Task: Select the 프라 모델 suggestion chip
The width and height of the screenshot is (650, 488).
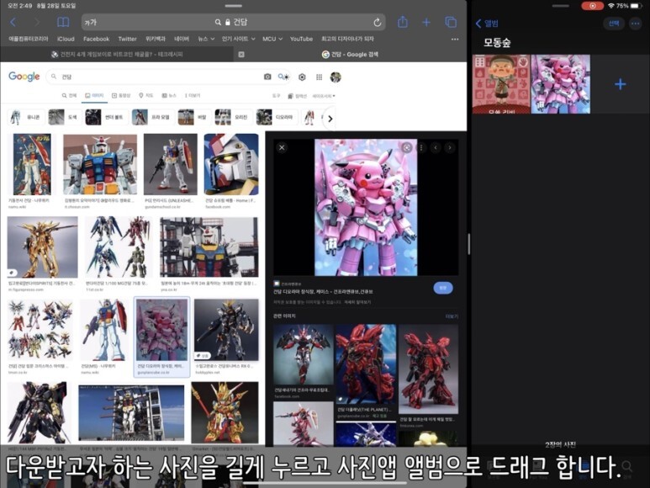Action: coord(151,117)
